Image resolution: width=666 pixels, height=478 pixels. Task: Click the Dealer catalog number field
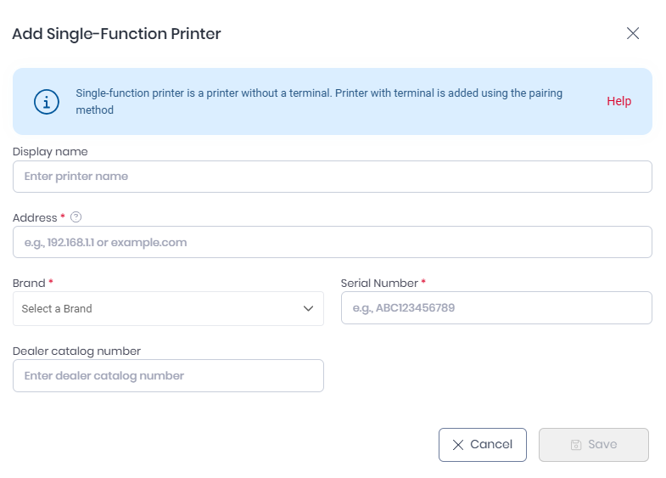click(x=168, y=375)
